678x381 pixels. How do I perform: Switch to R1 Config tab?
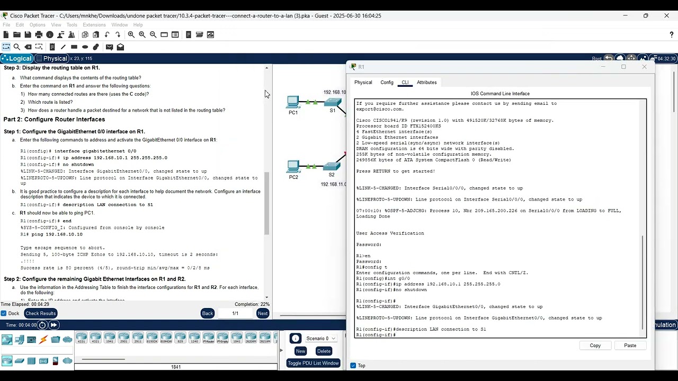(x=387, y=83)
